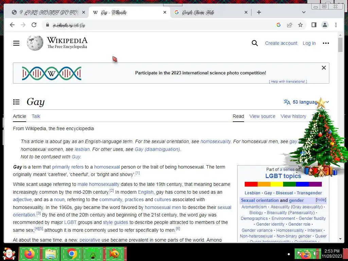Click the LGBT topics sidebar heading

[283, 176]
